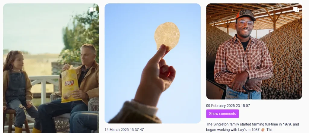Click the multi-image carousel icon on farmer post
Image resolution: width=309 pixels, height=133 pixels.
tap(296, 9)
